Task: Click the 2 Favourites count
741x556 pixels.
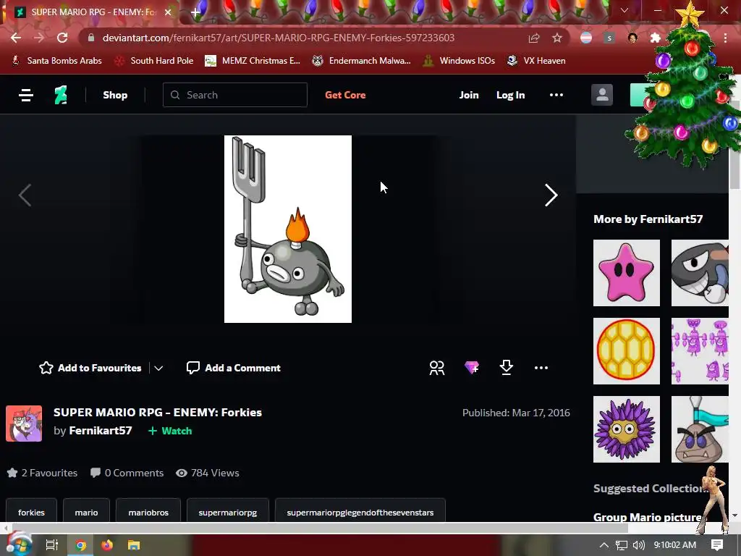Action: 43,473
